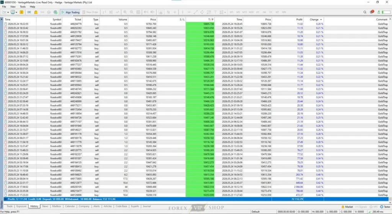Switch to the News tab
Viewport: 392px width, 214px height.
(45, 206)
